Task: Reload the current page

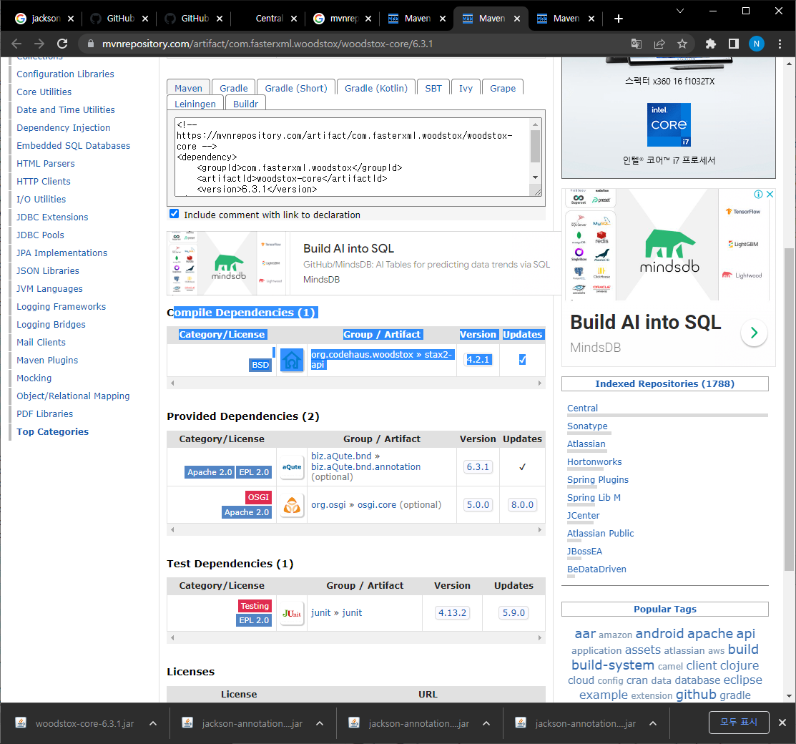Action: click(62, 44)
